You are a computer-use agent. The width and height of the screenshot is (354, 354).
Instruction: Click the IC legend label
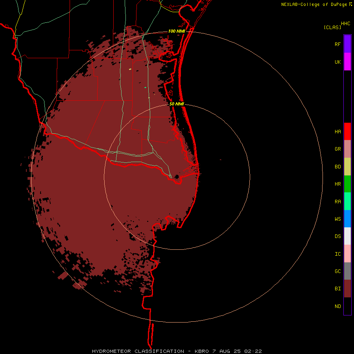click(337, 254)
